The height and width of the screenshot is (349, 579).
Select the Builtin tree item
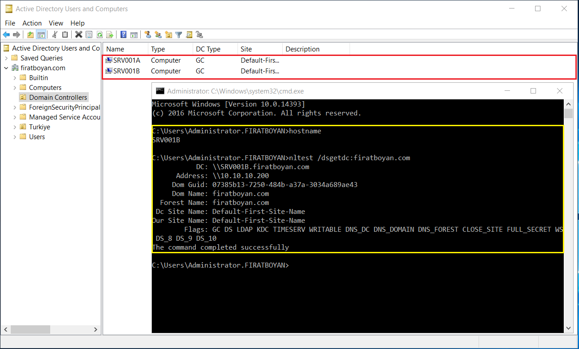39,78
